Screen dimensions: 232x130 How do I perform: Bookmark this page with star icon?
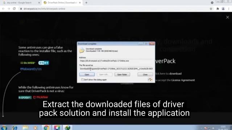pyautogui.click(x=211, y=9)
